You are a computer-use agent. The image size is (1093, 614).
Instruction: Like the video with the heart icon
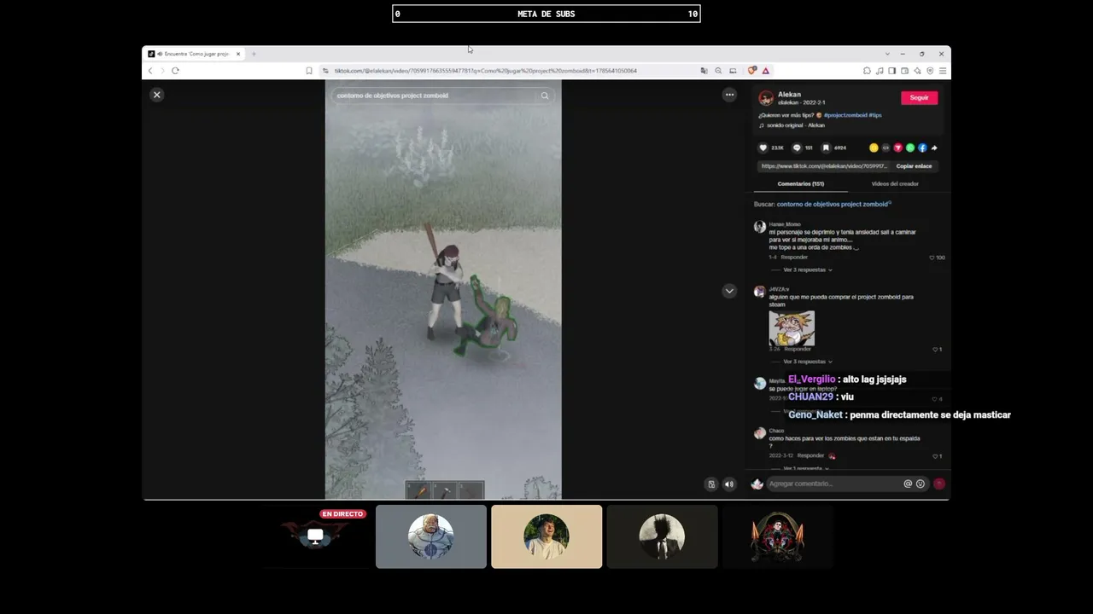coord(763,148)
